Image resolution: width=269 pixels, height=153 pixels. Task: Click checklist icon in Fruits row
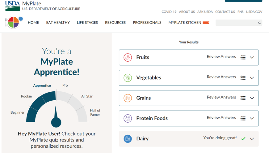pos(243,58)
